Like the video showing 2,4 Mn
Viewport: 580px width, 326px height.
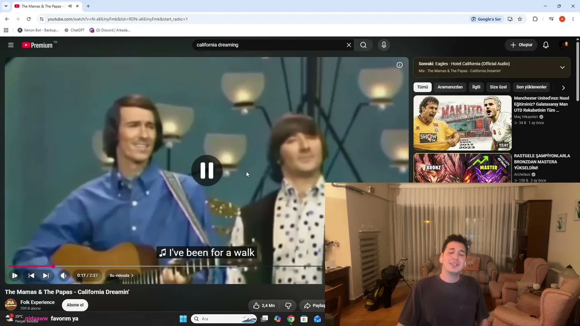(264, 306)
